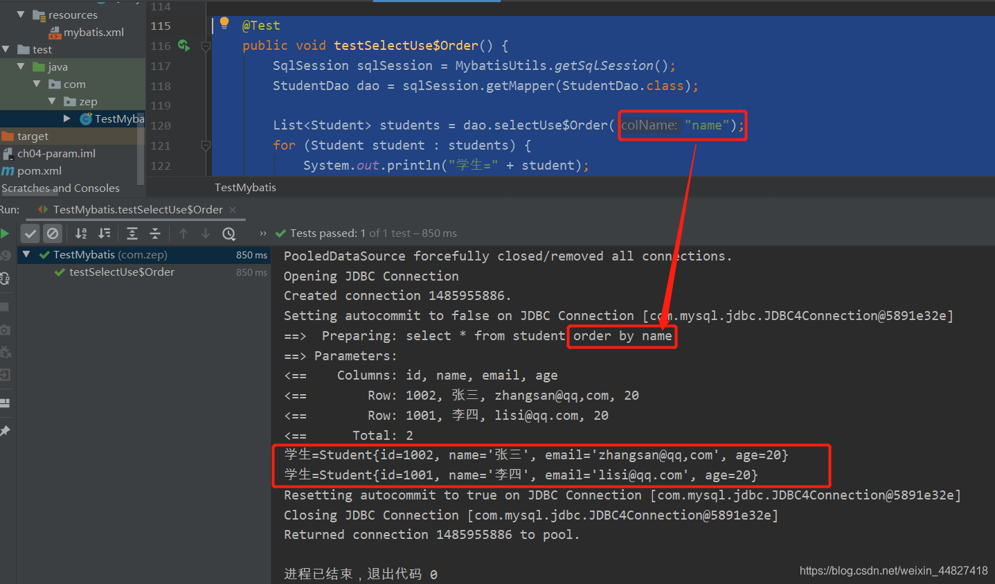Viewport: 995px width, 584px height.
Task: Click the "name" string argument
Action: coord(706,125)
